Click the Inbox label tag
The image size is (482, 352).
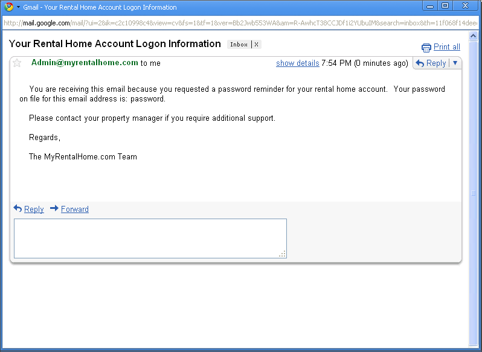pos(239,45)
